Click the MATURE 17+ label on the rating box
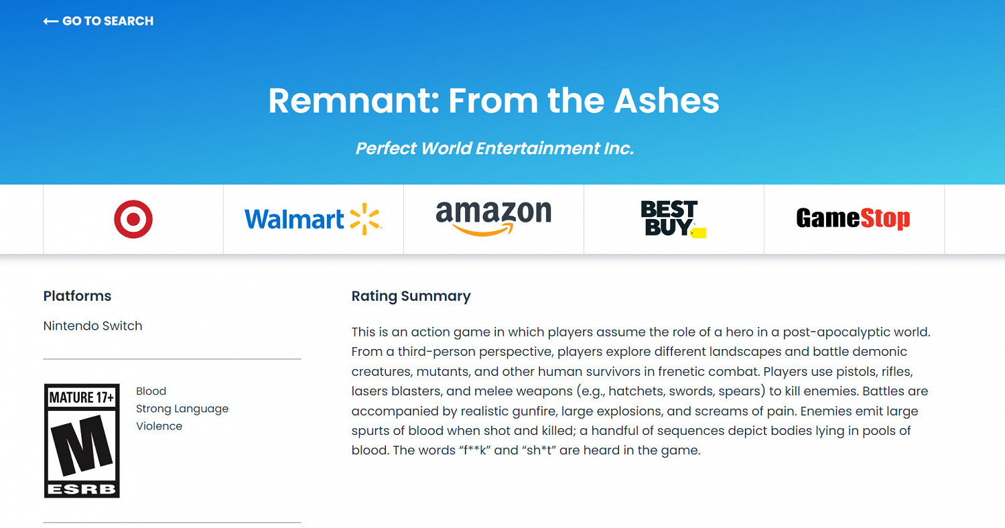The image size is (1005, 528). click(82, 397)
